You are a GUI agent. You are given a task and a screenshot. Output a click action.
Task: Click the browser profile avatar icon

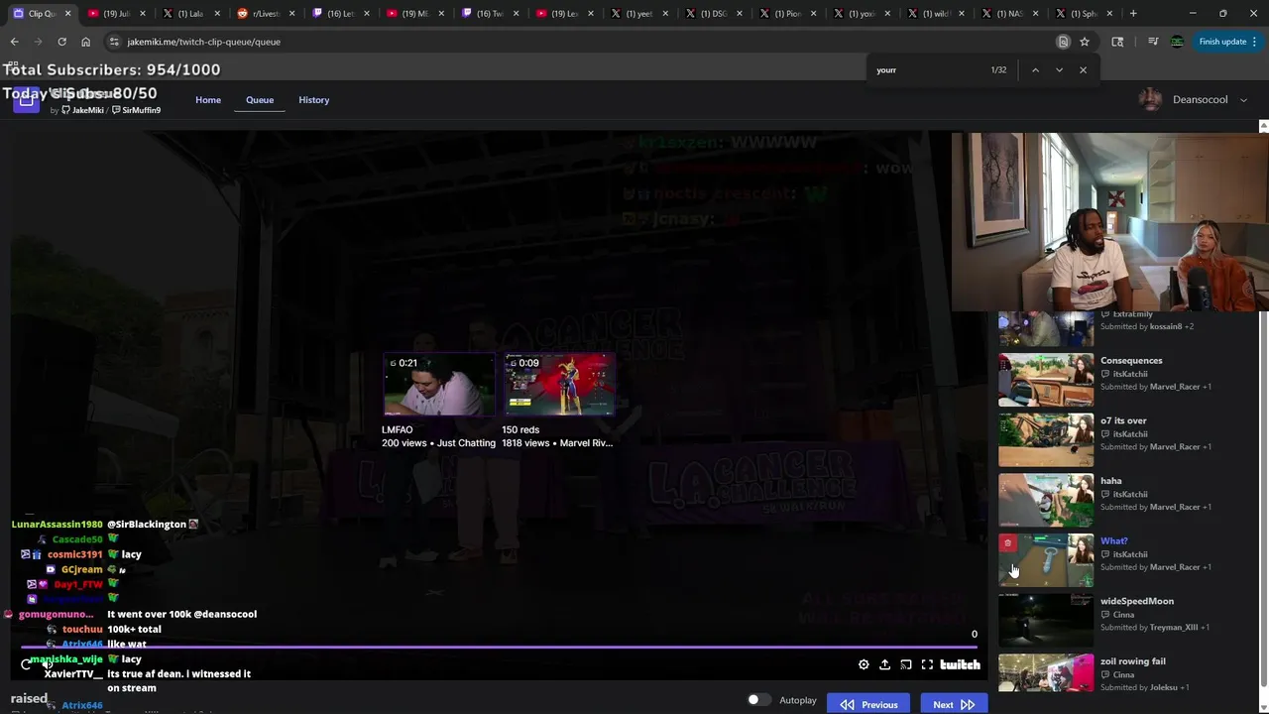coord(1177,42)
